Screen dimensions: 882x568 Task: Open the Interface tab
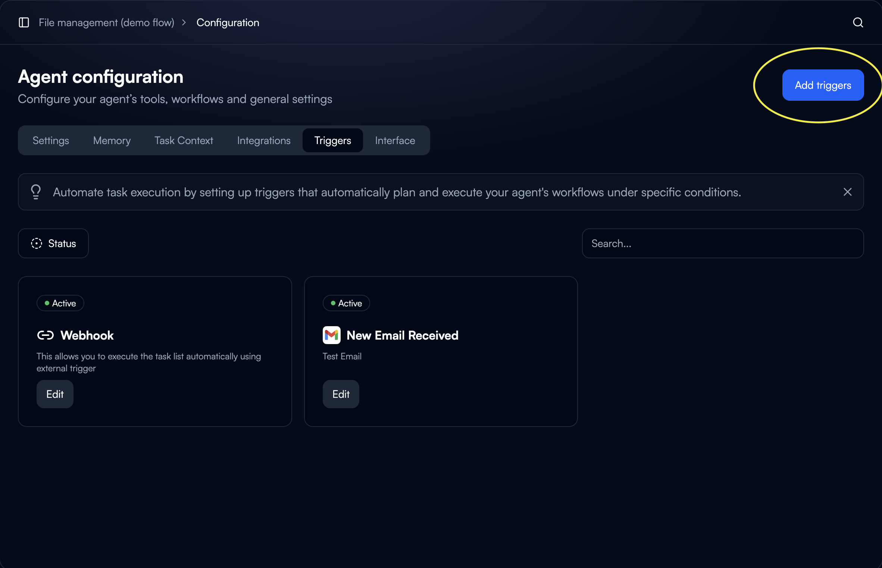point(395,140)
